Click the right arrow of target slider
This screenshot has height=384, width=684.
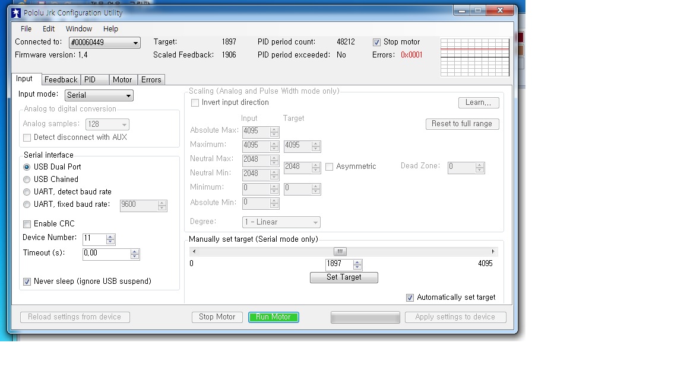tap(493, 252)
